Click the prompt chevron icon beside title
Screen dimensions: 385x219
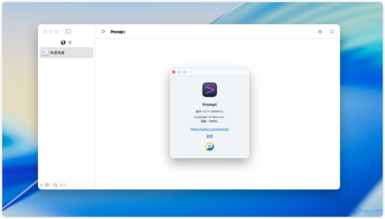[x=103, y=32]
